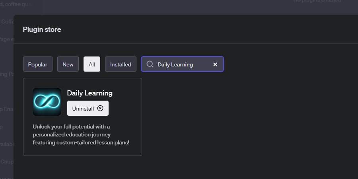Switch to the Popular filter
The width and height of the screenshot is (358, 179).
pos(38,64)
